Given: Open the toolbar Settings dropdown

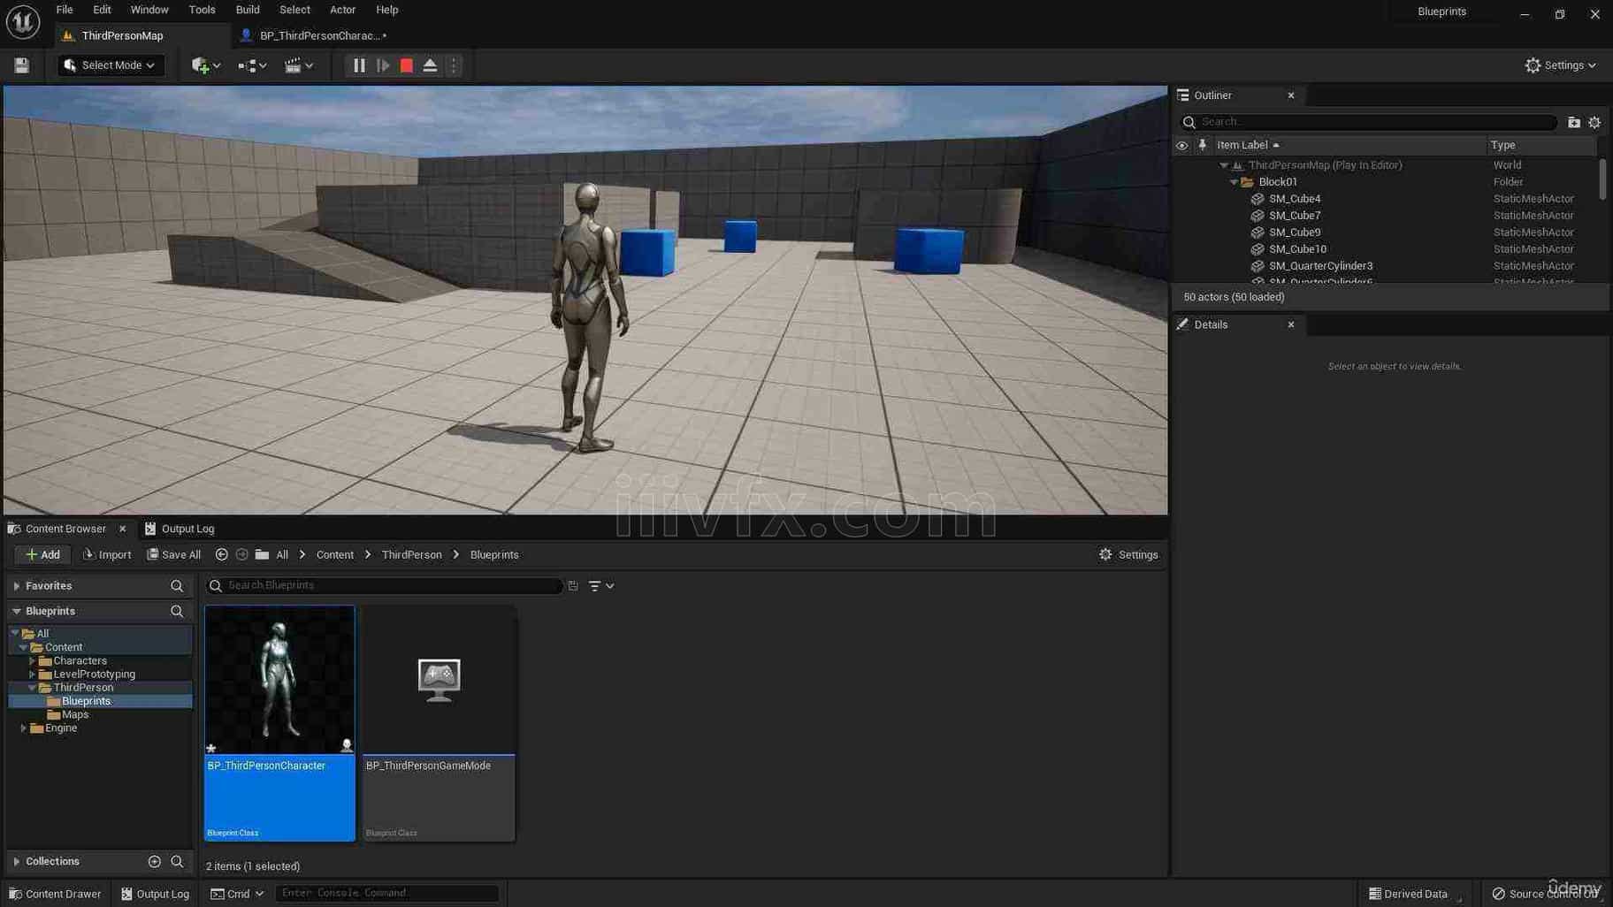Looking at the screenshot, I should [x=1561, y=65].
